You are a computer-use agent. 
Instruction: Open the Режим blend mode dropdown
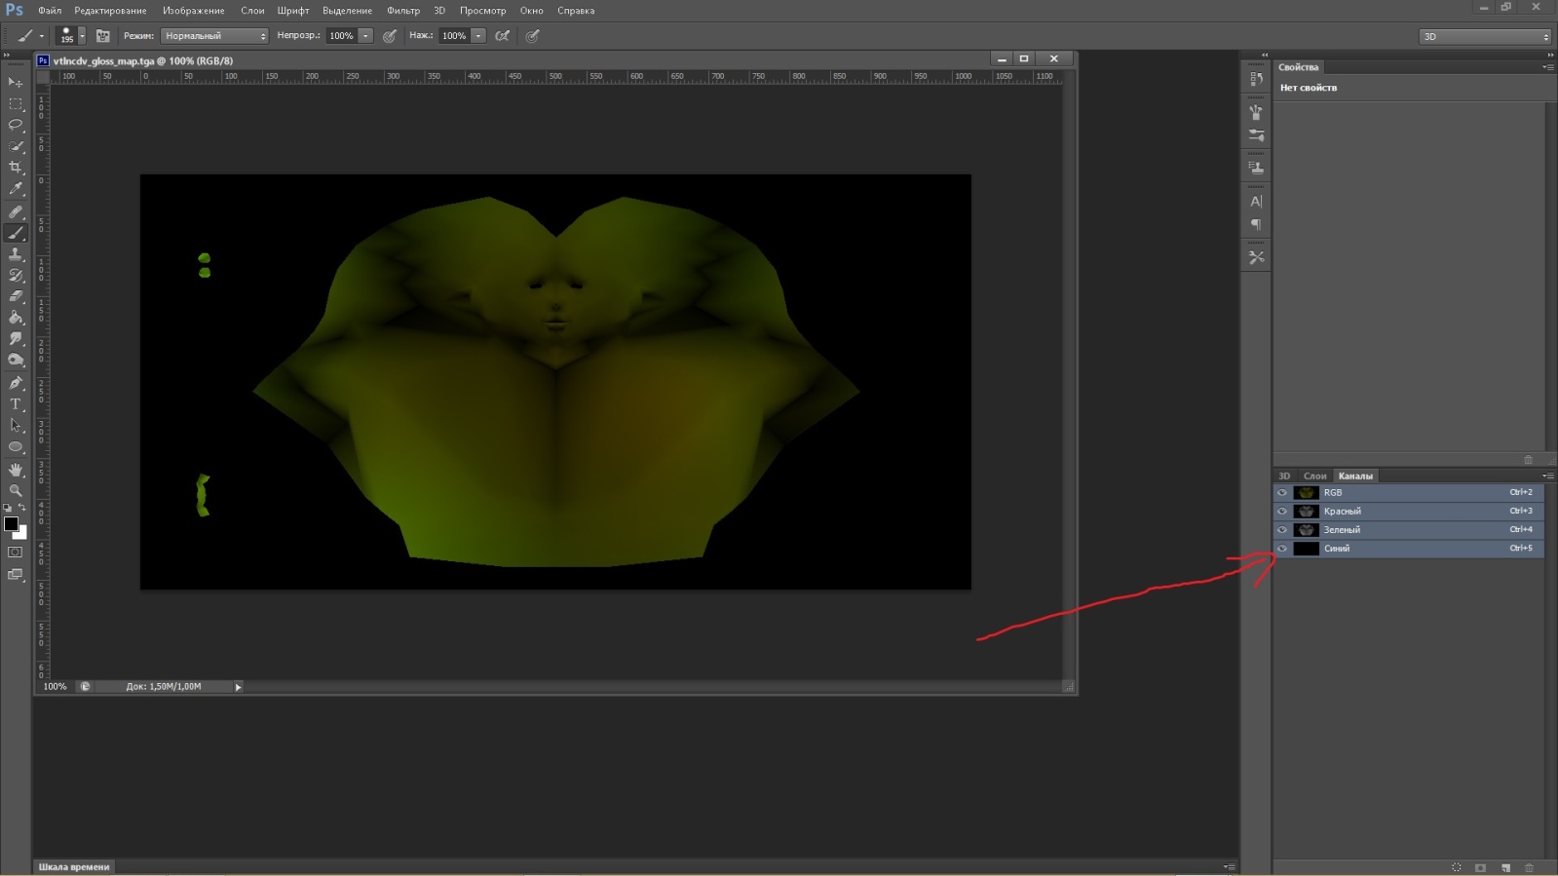click(214, 36)
